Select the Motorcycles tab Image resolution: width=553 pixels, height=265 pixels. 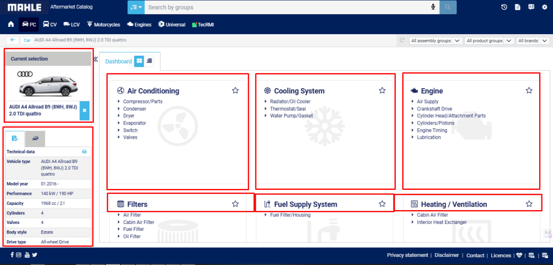(x=103, y=25)
